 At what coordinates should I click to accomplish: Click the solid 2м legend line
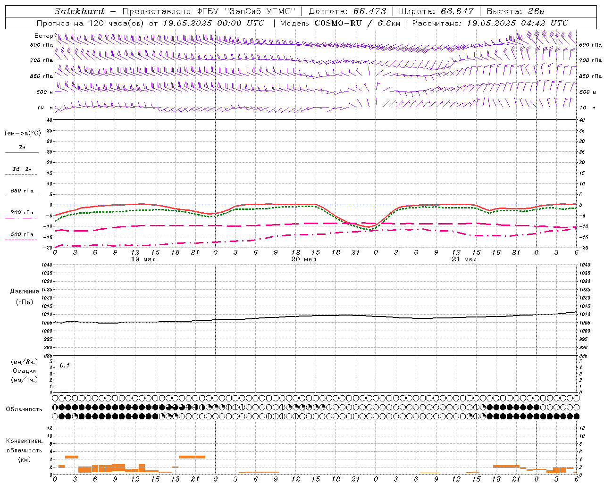22,152
